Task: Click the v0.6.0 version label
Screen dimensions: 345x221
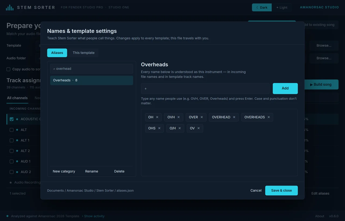Action: 334,216
